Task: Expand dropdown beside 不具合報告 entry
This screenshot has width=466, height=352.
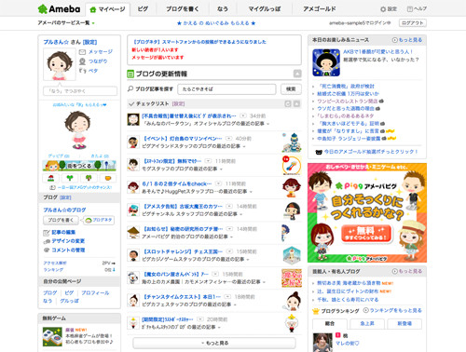Action: tap(243, 115)
